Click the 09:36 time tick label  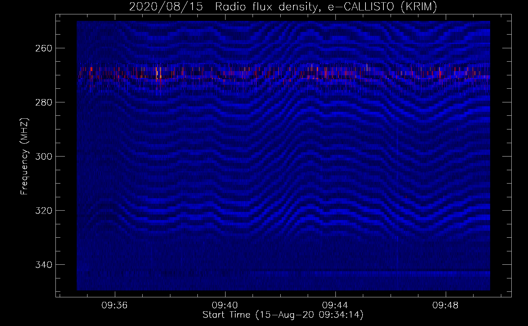coord(115,305)
